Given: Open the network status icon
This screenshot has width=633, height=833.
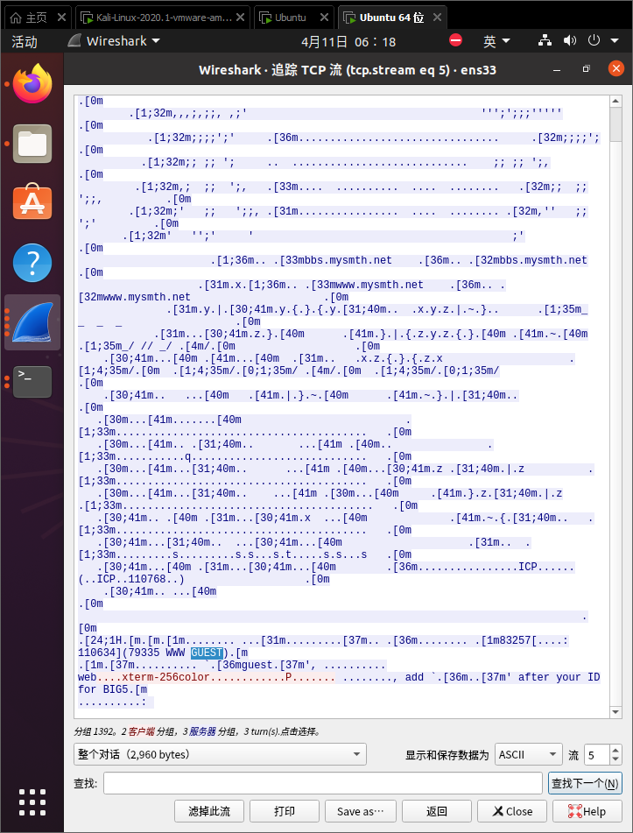Looking at the screenshot, I should coord(545,40).
